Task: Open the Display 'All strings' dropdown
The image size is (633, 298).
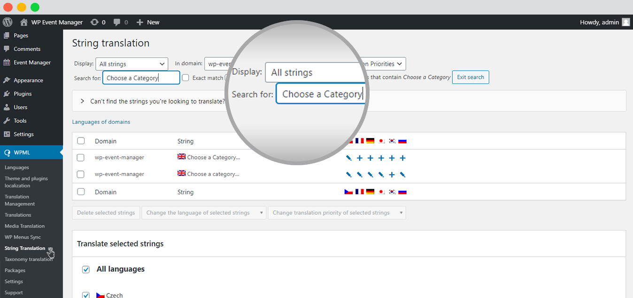Action: click(x=132, y=64)
